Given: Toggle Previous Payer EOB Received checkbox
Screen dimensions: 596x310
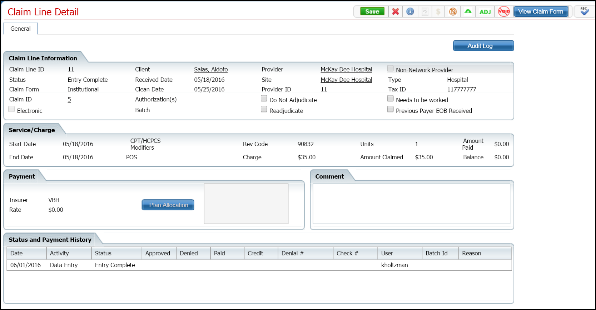Looking at the screenshot, I should point(391,109).
